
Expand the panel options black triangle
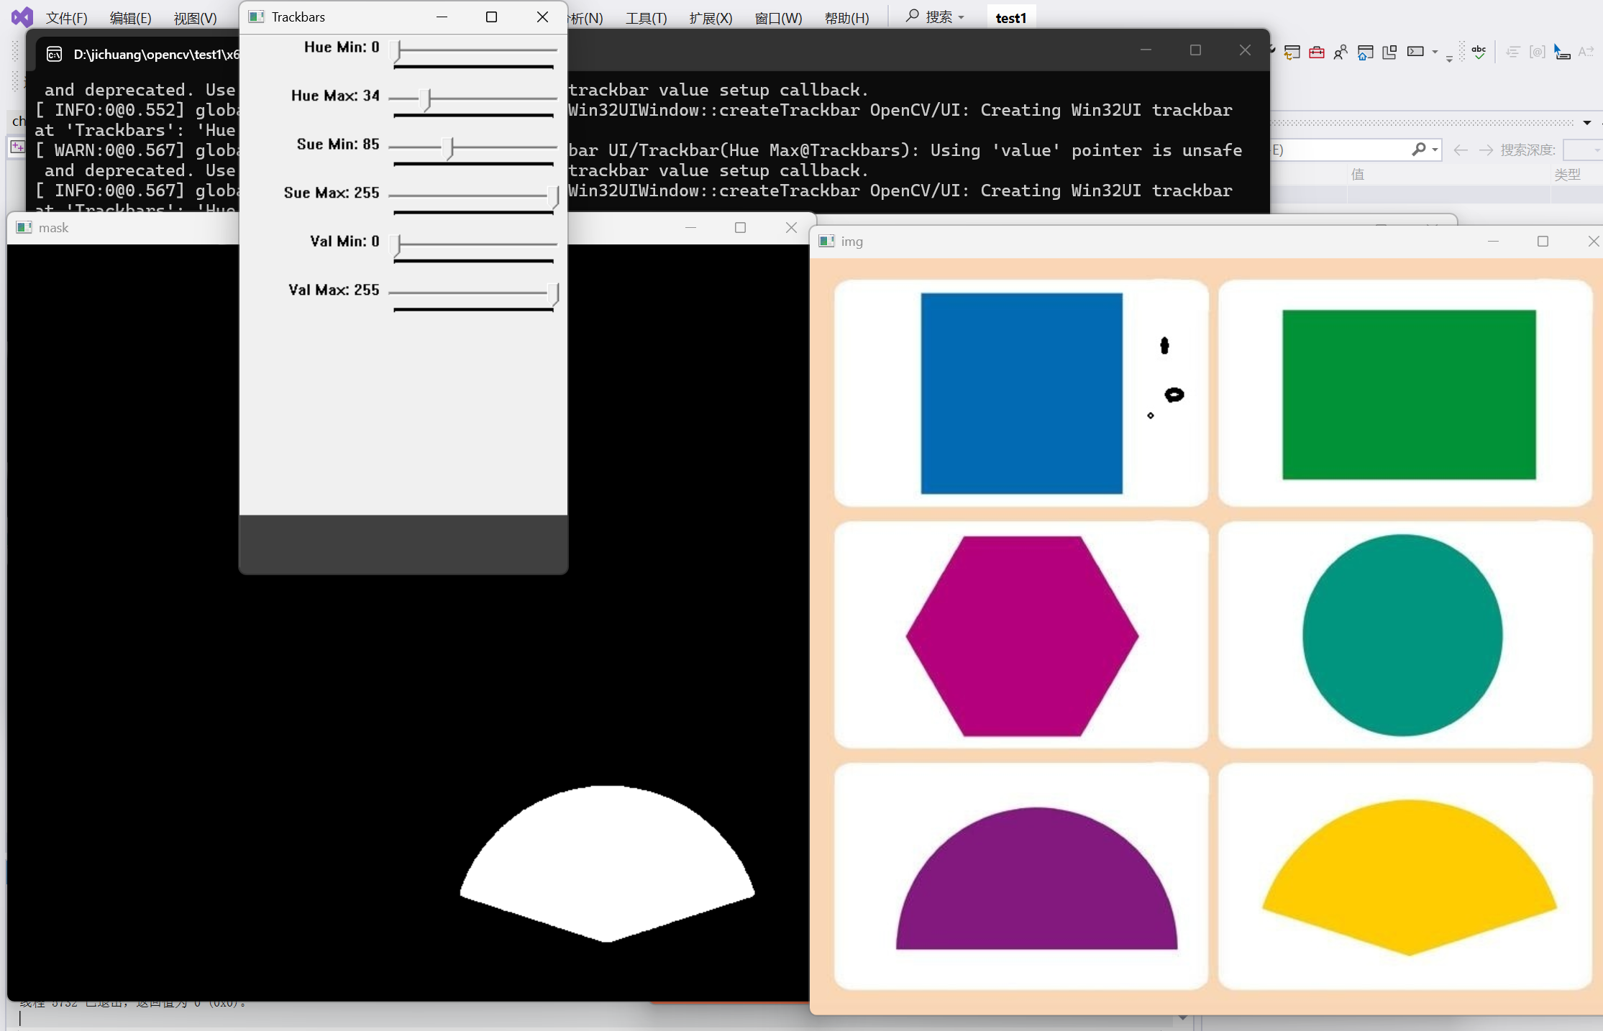1586,123
